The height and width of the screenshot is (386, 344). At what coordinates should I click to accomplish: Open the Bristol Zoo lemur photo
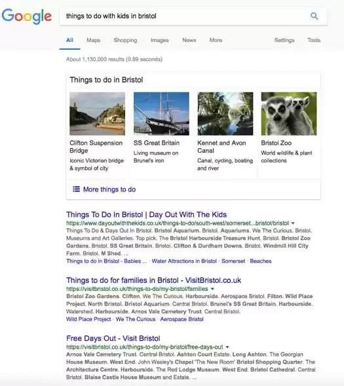[289, 113]
